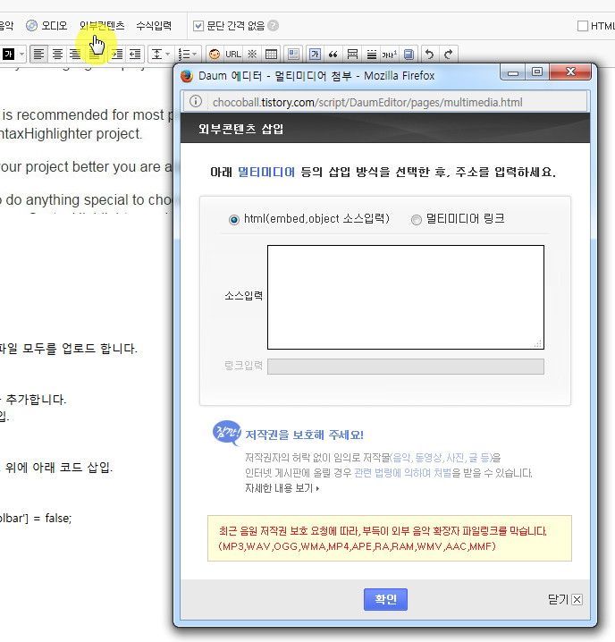Click the 닫기 close link
This screenshot has height=642, width=615.
(x=565, y=599)
